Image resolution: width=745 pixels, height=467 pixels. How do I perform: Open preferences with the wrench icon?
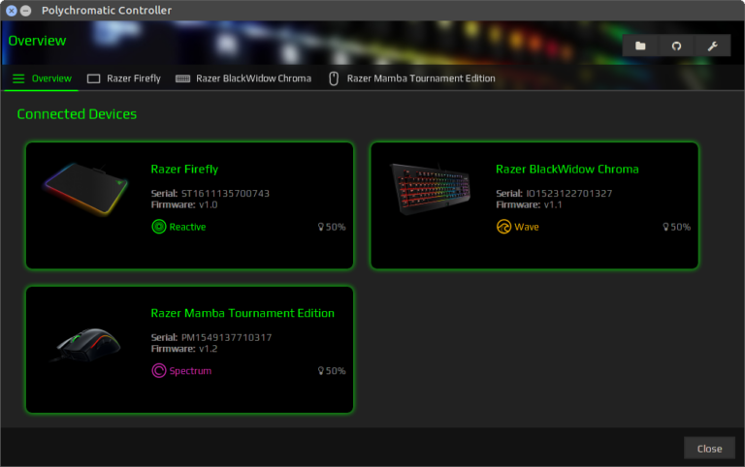[712, 46]
